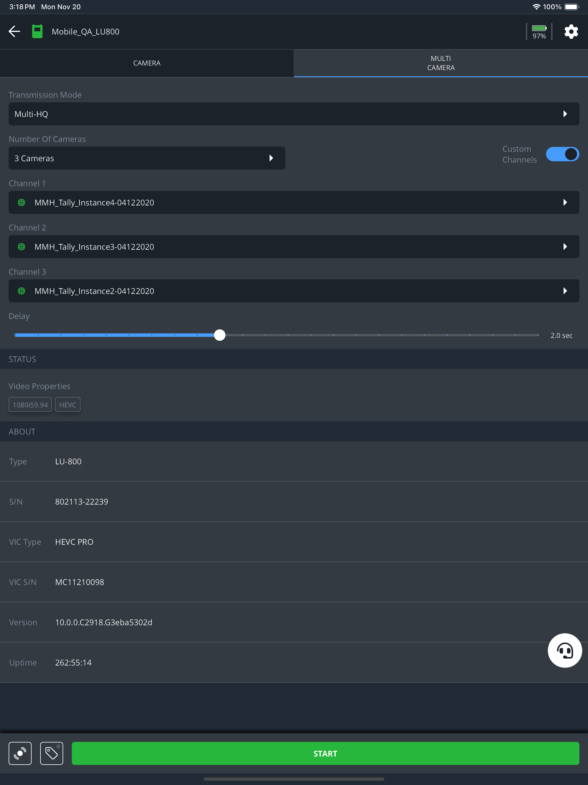Tap the 1080i59.94 video property tag
The image size is (588, 785).
tap(30, 405)
